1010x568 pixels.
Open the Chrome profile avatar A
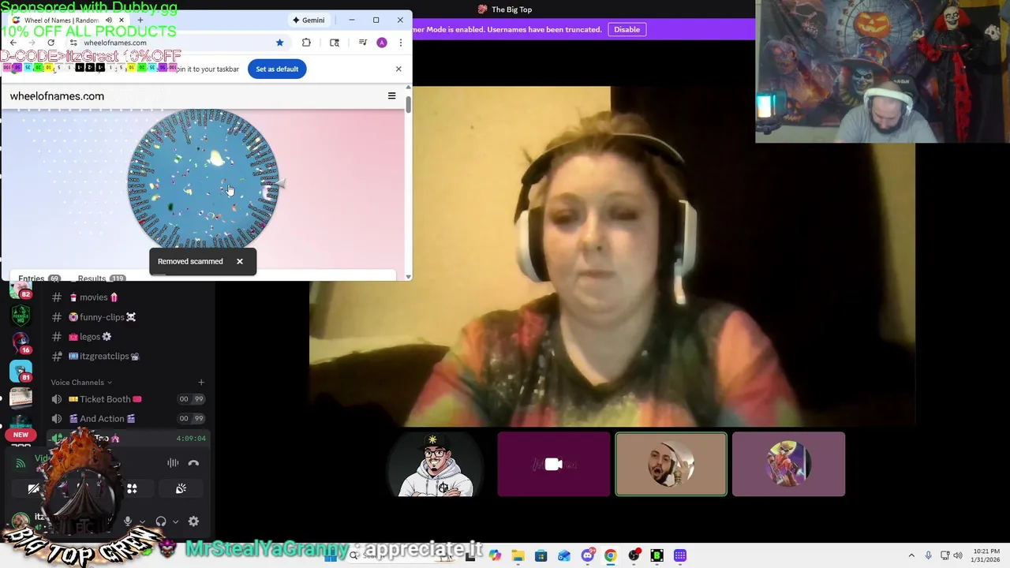coord(382,43)
